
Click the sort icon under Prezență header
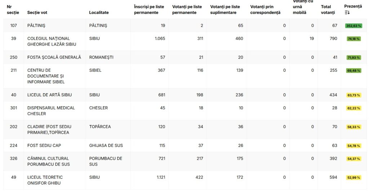click(347, 13)
